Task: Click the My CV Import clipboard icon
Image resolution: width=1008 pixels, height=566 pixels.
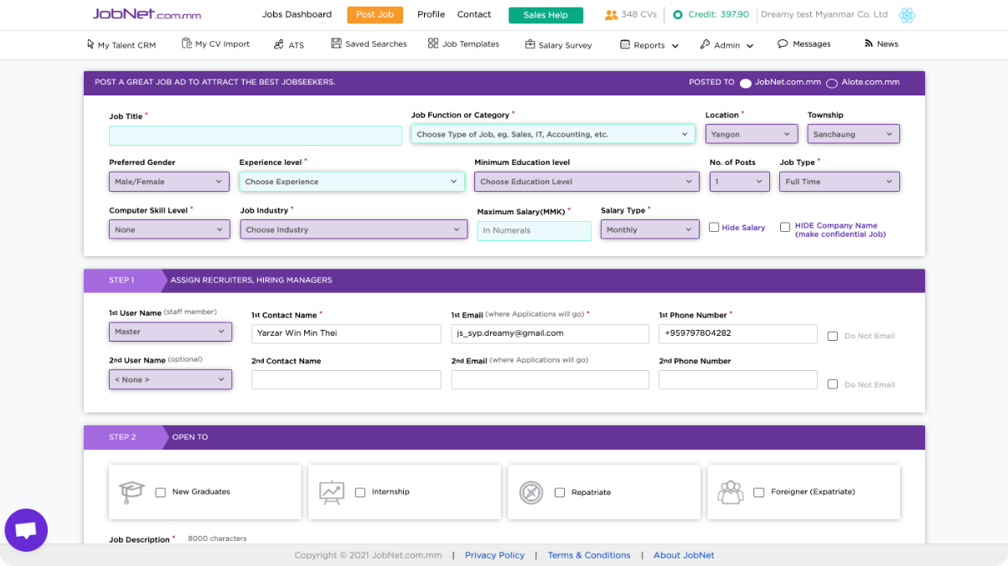Action: click(187, 44)
